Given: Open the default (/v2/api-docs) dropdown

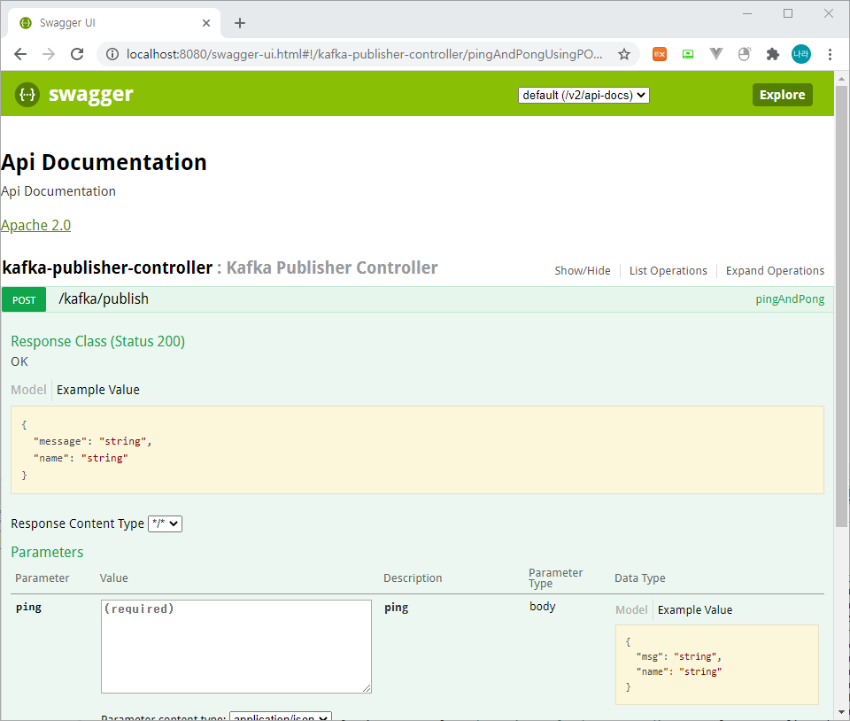Looking at the screenshot, I should point(583,96).
